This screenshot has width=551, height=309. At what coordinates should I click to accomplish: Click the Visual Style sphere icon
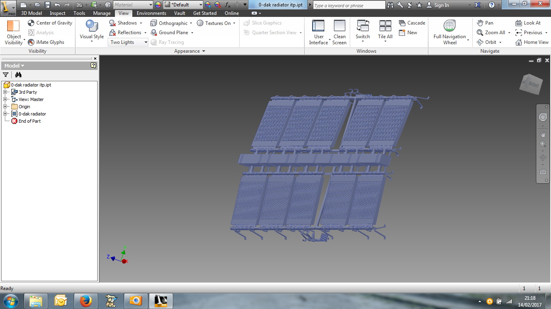click(92, 26)
